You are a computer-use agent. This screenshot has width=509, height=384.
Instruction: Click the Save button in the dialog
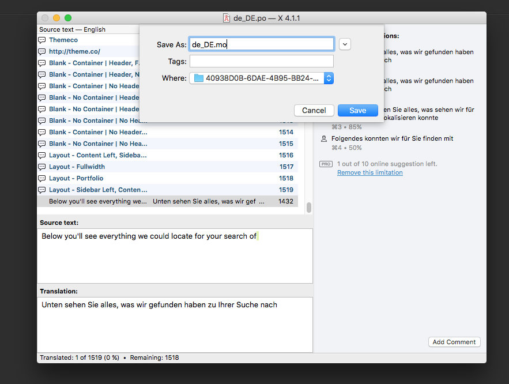[358, 110]
